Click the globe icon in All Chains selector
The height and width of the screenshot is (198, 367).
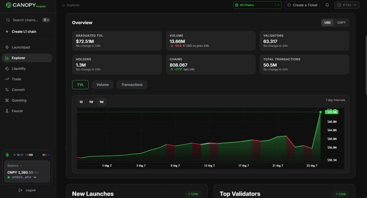click(x=236, y=5)
